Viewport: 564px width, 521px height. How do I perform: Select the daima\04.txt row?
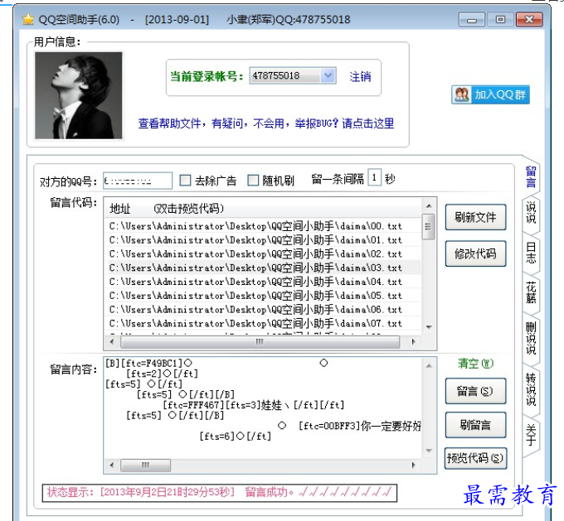point(263,282)
